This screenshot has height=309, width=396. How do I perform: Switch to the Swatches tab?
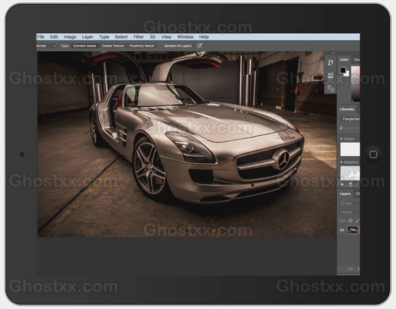pos(356,59)
